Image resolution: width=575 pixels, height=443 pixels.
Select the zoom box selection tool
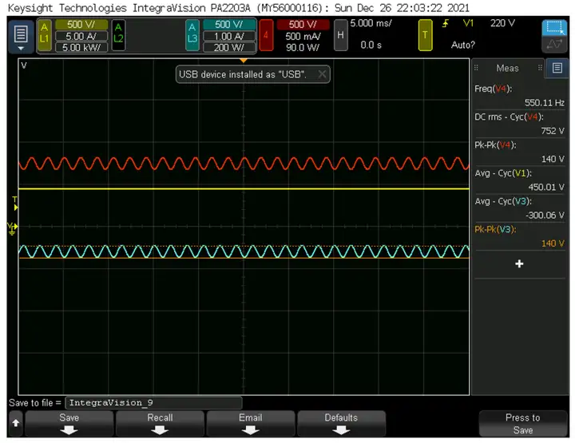[x=554, y=28]
